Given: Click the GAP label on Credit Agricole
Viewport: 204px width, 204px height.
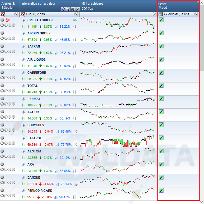Looking at the screenshot, I should point(75,20).
